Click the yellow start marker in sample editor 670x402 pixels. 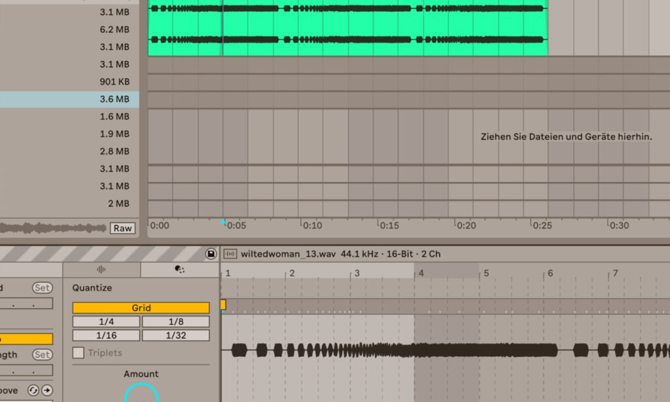223,304
